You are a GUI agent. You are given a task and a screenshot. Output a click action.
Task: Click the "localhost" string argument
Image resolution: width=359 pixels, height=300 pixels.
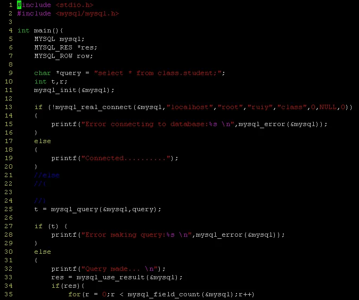[x=190, y=107]
